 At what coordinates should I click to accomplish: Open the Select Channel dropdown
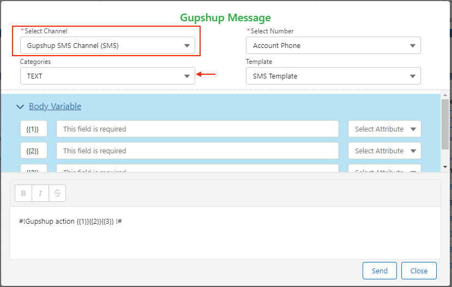[107, 45]
